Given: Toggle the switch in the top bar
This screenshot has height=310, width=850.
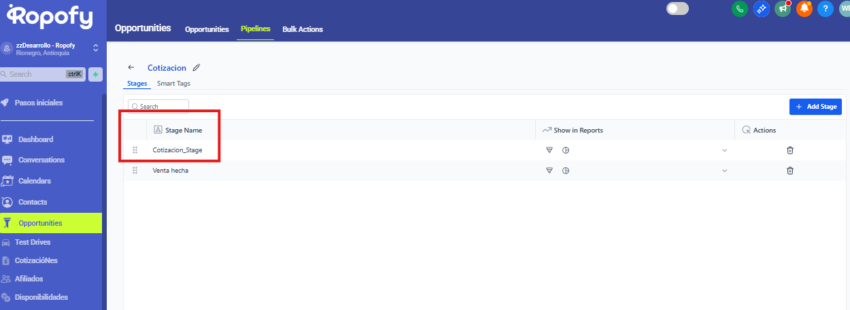Looking at the screenshot, I should tap(677, 9).
